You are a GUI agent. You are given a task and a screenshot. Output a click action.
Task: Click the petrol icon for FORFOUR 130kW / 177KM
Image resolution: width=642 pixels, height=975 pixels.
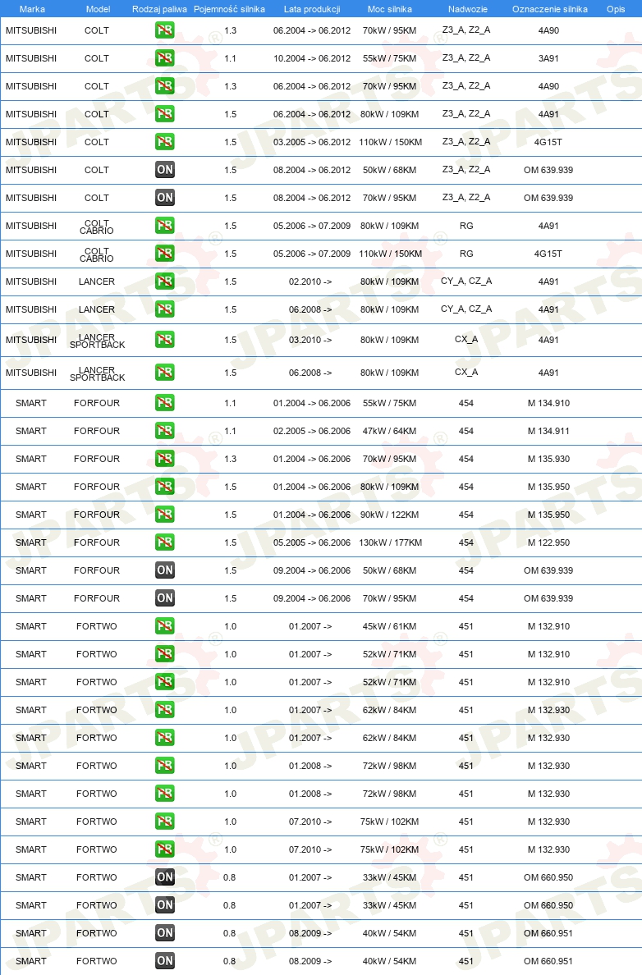pos(165,542)
